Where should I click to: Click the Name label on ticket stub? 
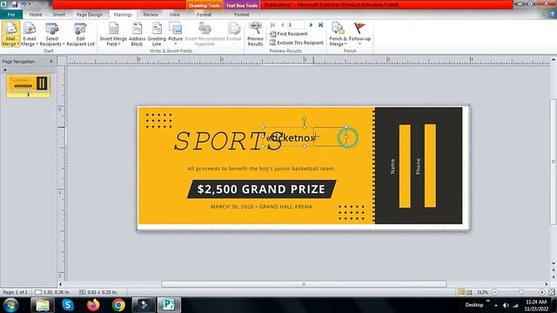point(393,166)
